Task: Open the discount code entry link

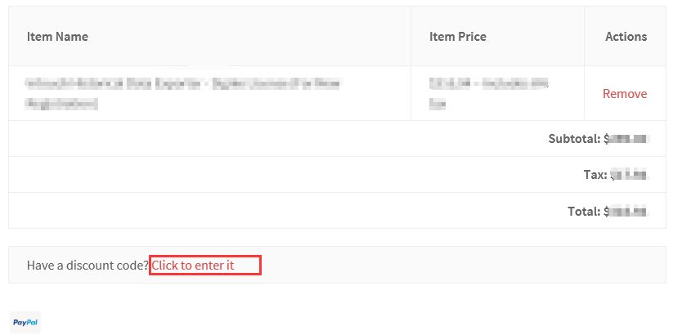Action: (x=193, y=265)
